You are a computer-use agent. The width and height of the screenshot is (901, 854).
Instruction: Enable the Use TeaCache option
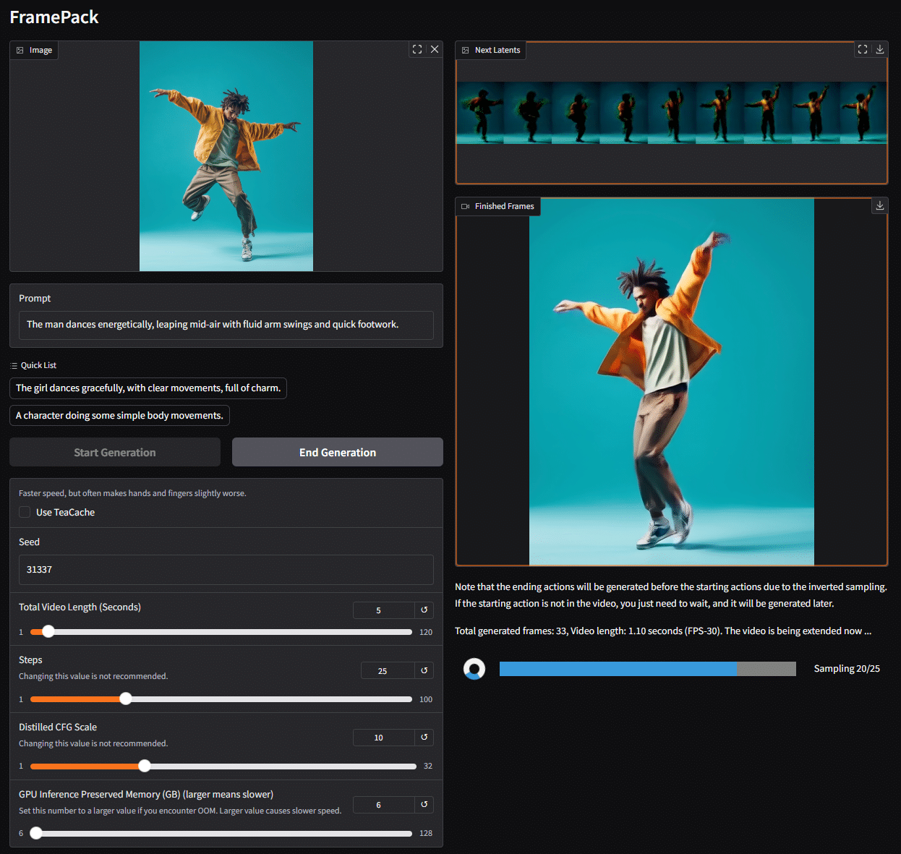tap(23, 512)
